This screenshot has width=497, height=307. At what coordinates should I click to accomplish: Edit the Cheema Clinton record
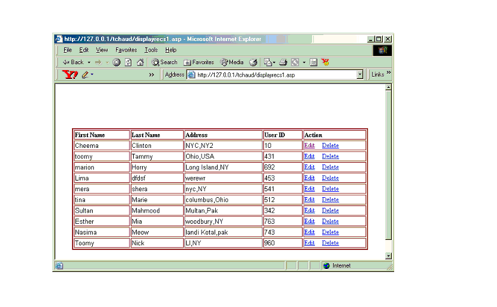coord(309,145)
